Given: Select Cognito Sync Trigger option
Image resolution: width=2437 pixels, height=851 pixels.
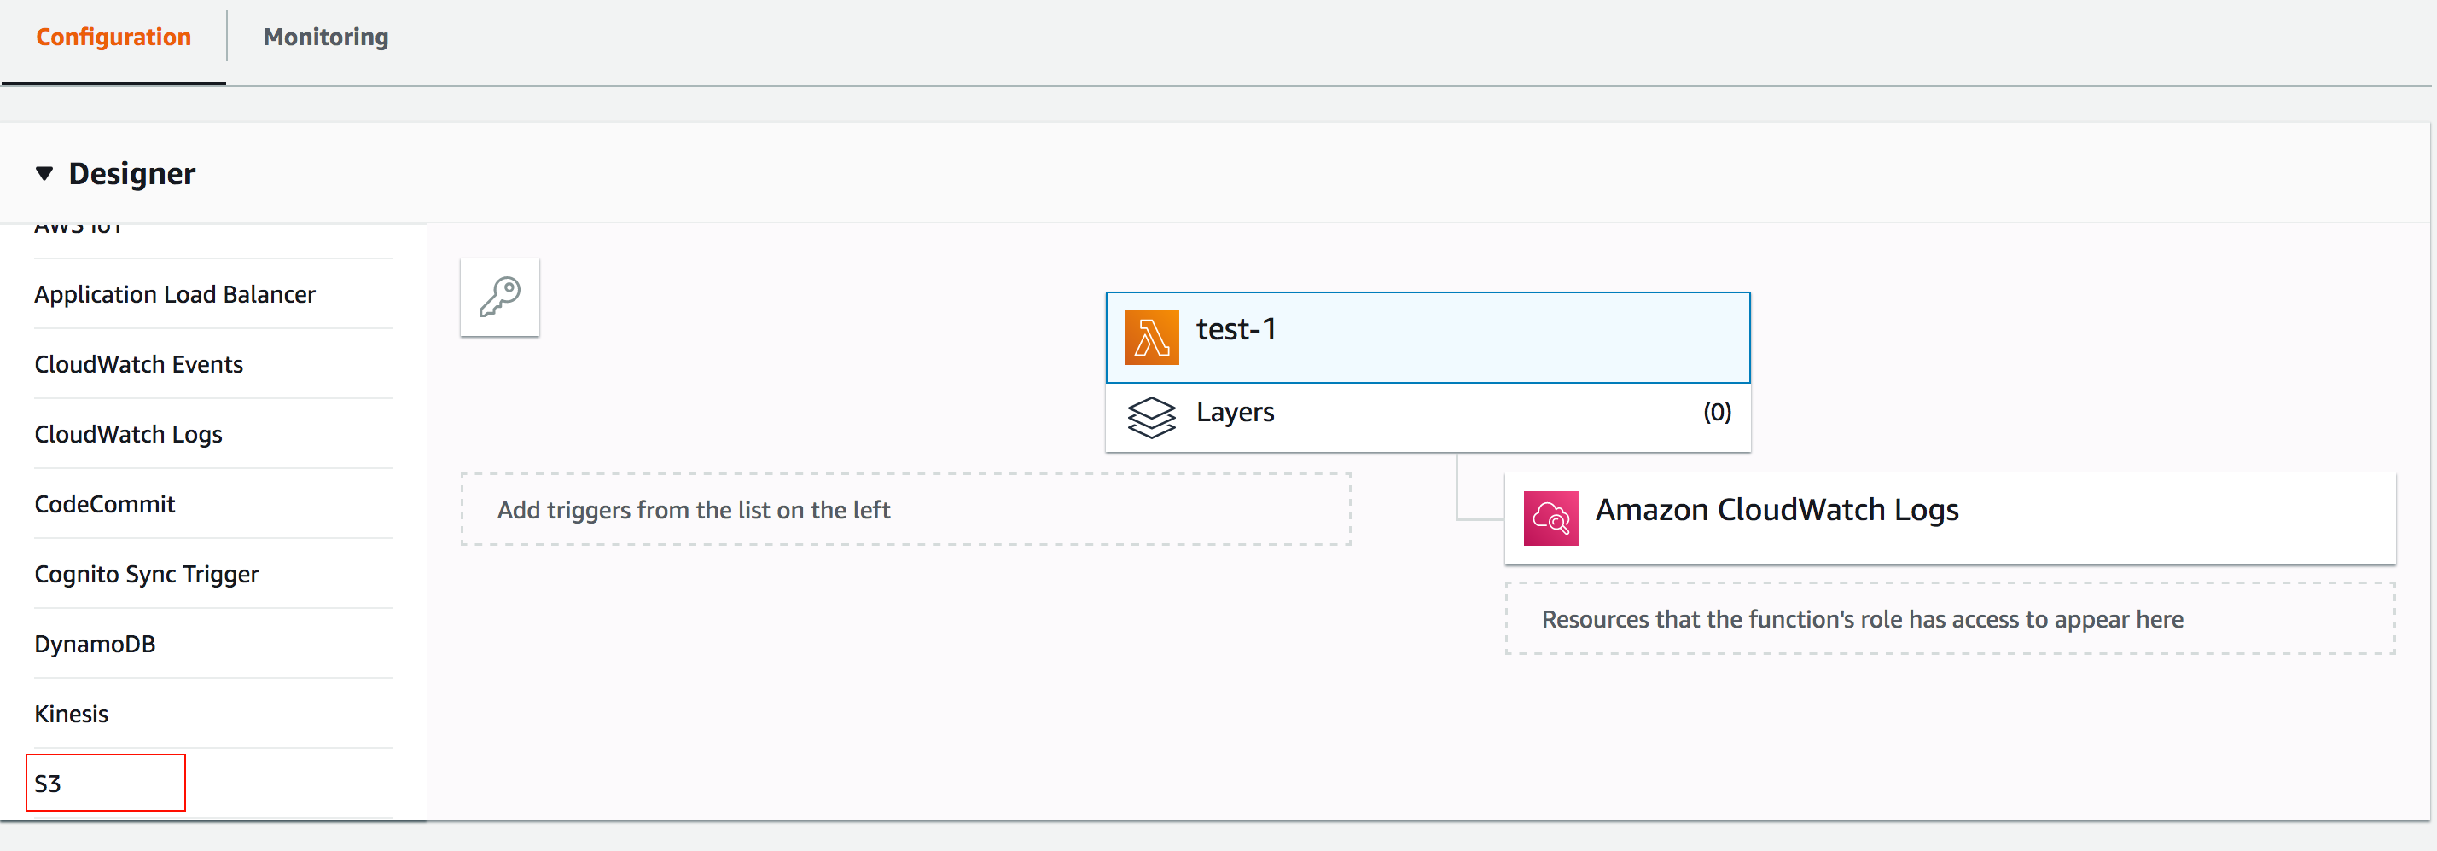Looking at the screenshot, I should coord(147,575).
